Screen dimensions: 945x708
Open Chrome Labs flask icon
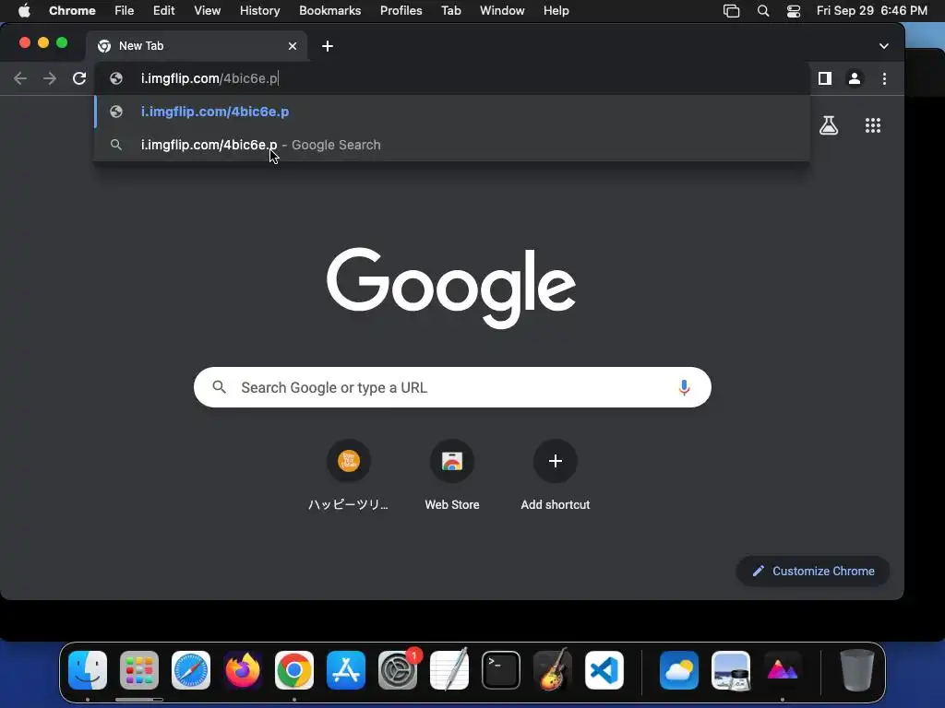[829, 125]
